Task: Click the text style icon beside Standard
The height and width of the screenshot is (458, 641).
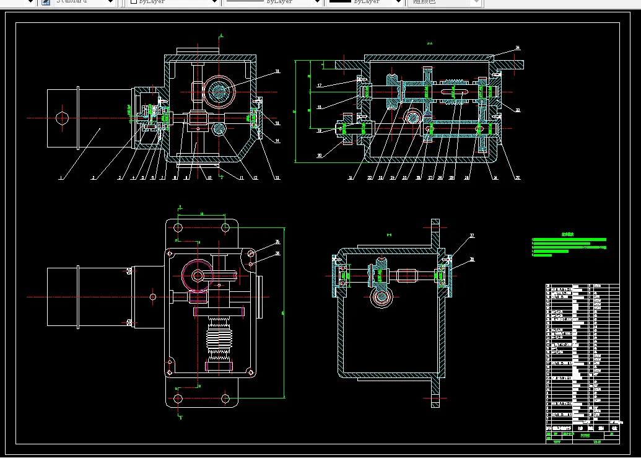Action: (x=46, y=2)
